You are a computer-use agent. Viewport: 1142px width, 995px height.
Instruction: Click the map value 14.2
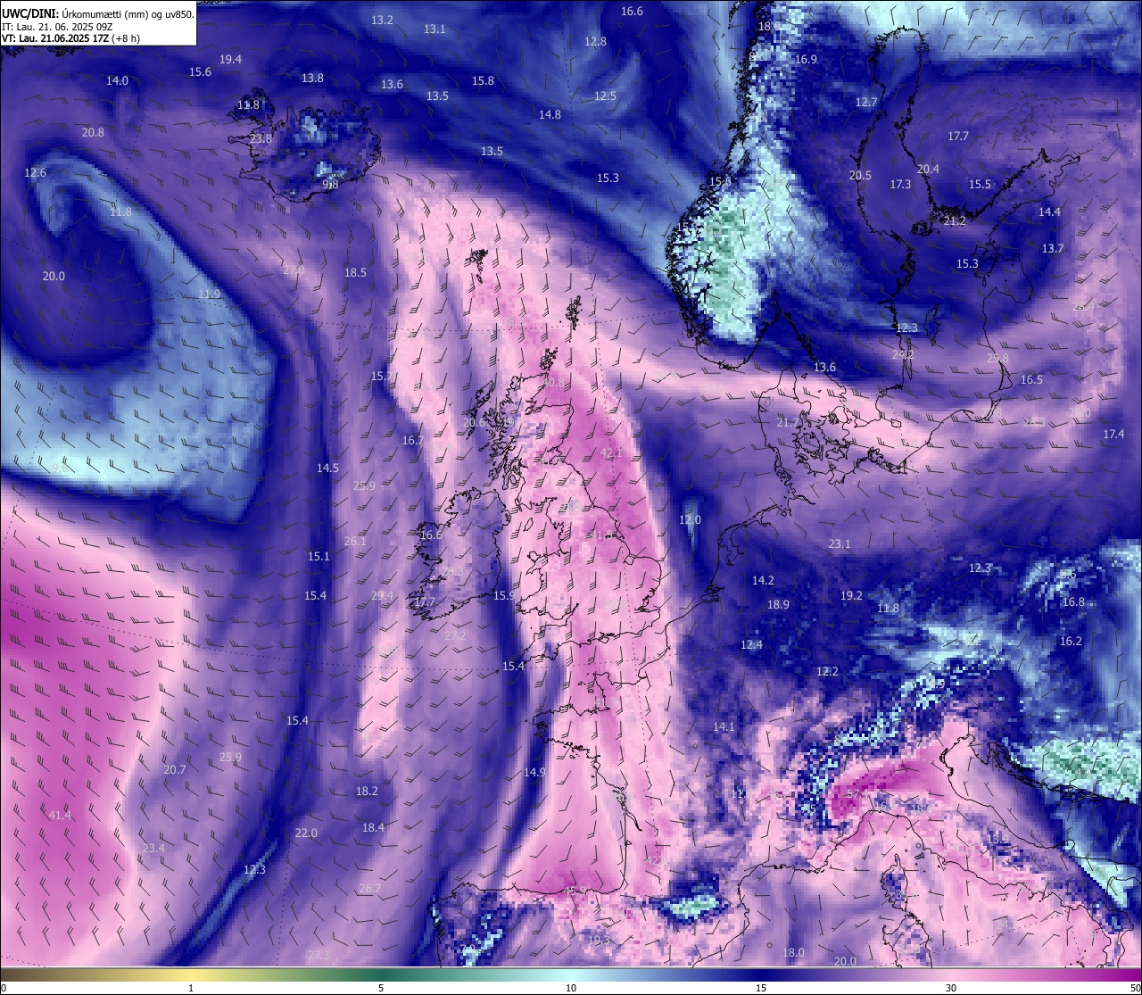click(x=763, y=580)
